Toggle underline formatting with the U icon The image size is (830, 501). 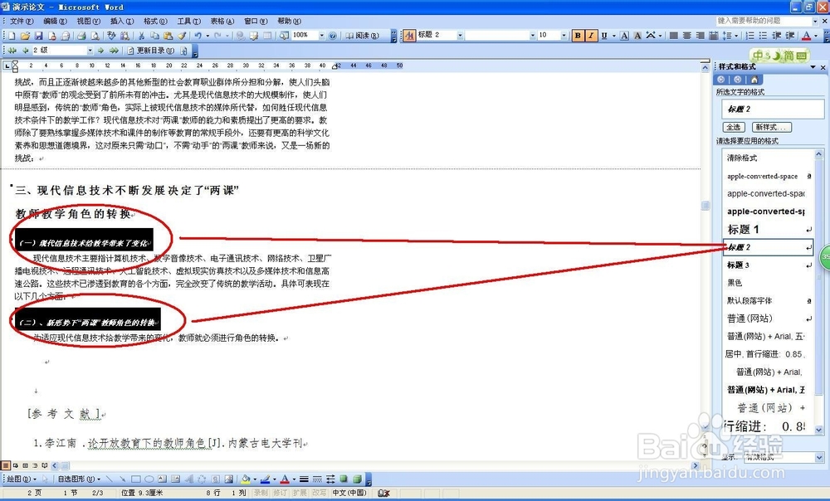[604, 36]
